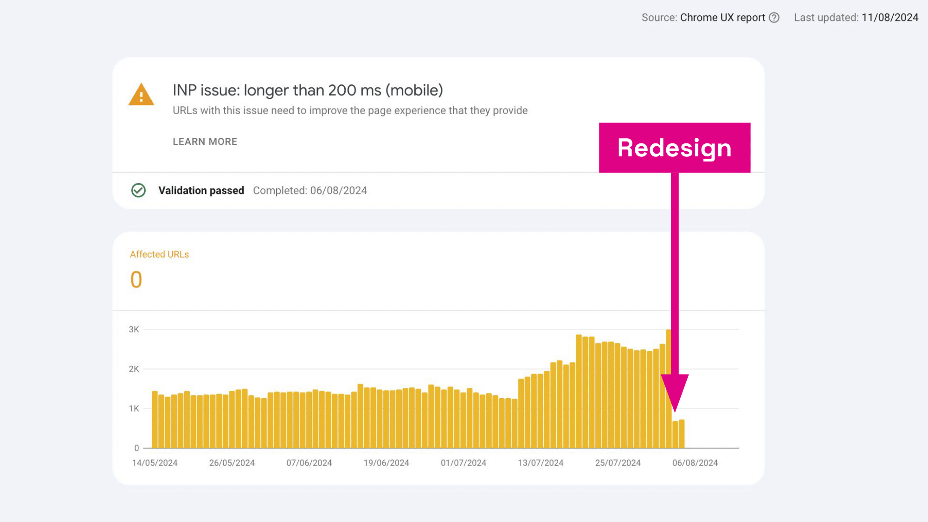Viewport: 928px width, 522px height.
Task: Click the Affected URLs counter showing 0
Action: (135, 279)
